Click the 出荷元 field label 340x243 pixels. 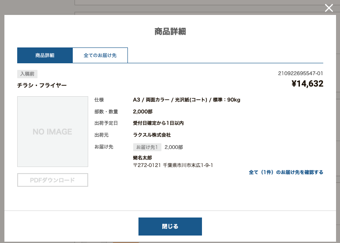101,135
